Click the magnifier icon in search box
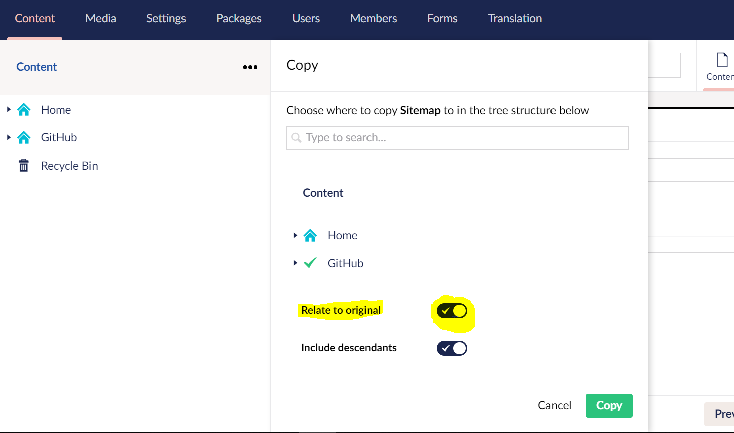734x433 pixels. [x=296, y=137]
